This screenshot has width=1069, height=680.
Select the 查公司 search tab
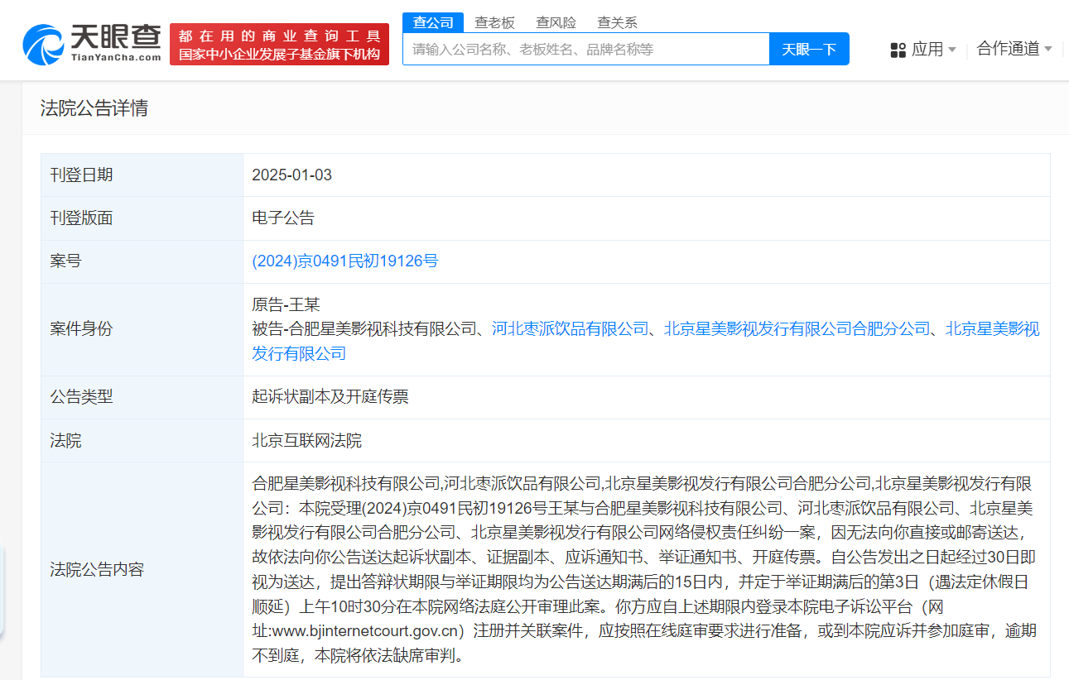[434, 22]
